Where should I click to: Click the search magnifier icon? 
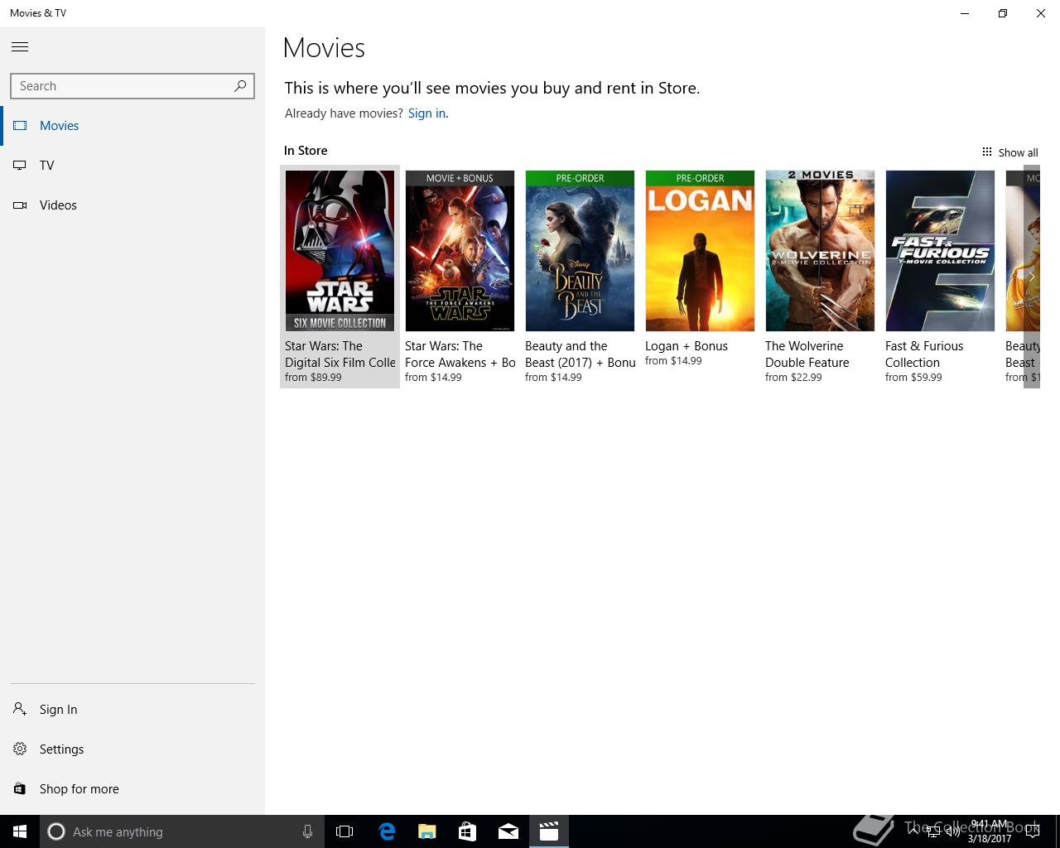click(240, 85)
